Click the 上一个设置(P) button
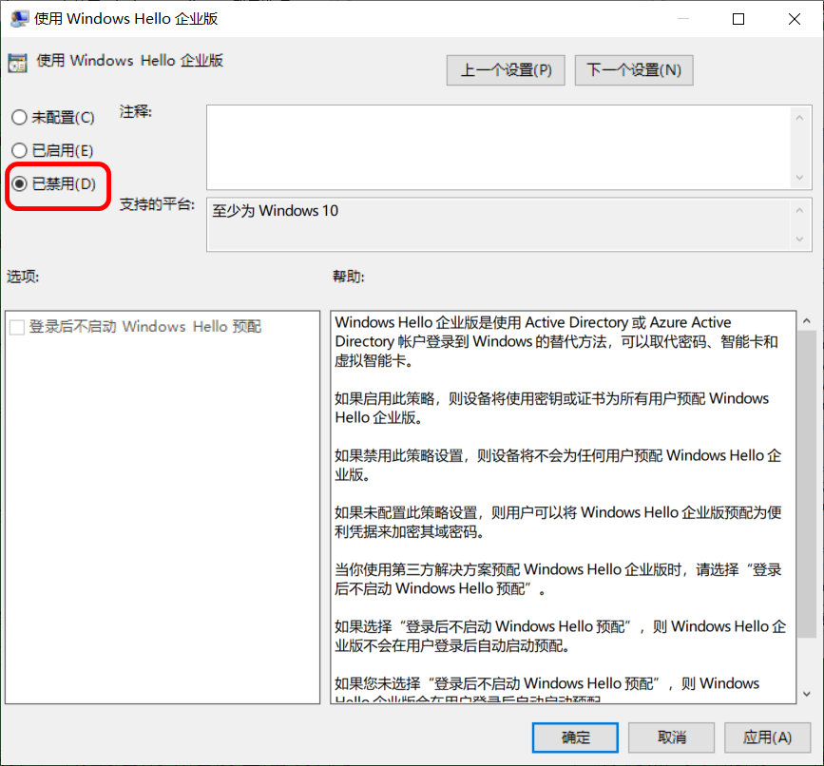 (x=505, y=69)
